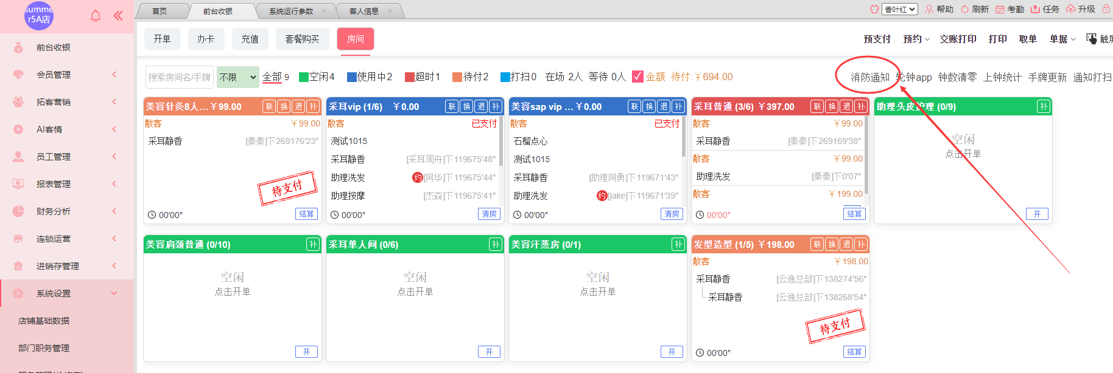Open the 不限 room filter dropdown
The height and width of the screenshot is (373, 1113).
pyautogui.click(x=237, y=77)
